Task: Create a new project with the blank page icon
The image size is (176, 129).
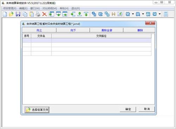Action: 5,14
